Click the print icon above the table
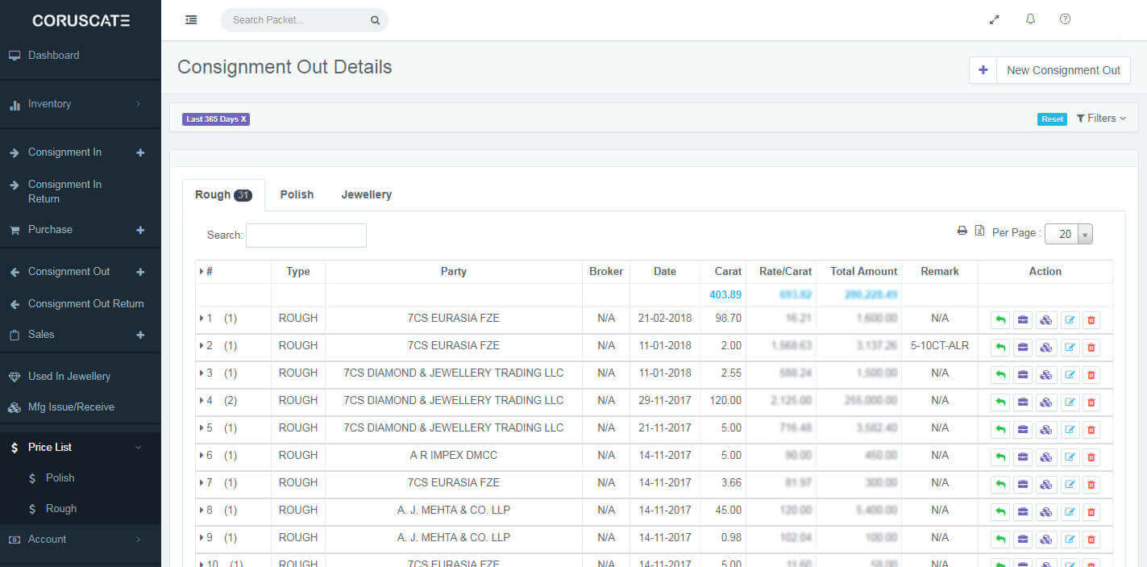This screenshot has height=567, width=1147. 962,231
